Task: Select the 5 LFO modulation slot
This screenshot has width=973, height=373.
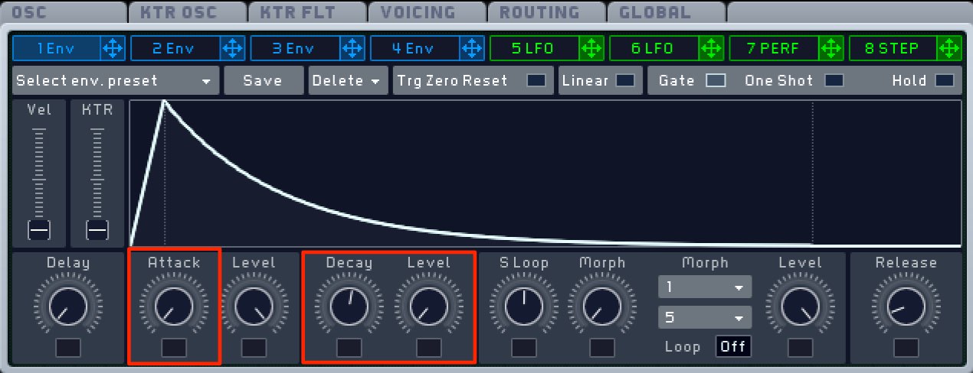Action: pyautogui.click(x=534, y=49)
